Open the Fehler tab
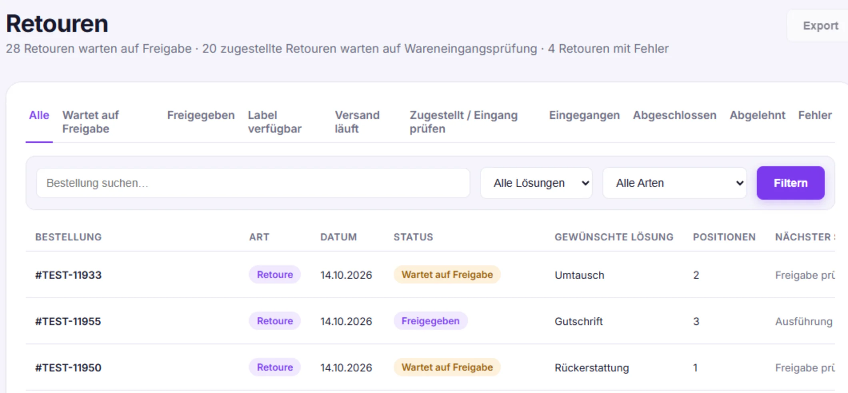Image resolution: width=848 pixels, height=393 pixels. (x=815, y=115)
